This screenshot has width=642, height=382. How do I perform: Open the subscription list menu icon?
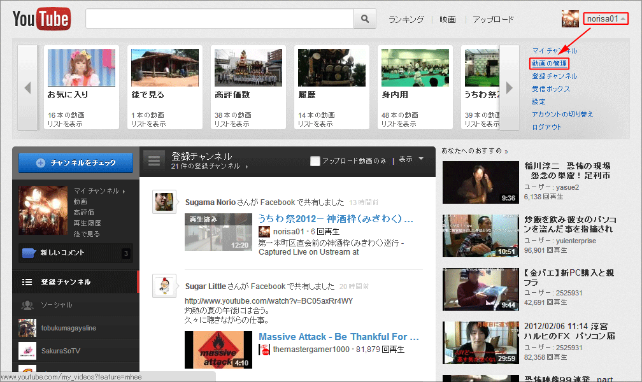[154, 160]
